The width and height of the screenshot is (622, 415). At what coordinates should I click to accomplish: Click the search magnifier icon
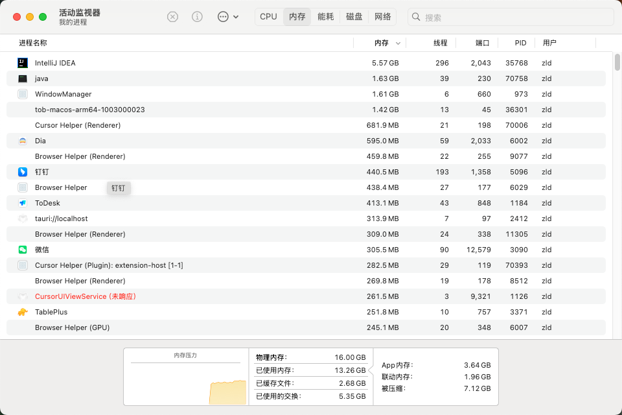click(416, 17)
